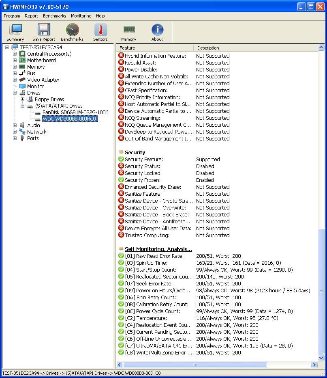Click the computer icon for TEST-351EC2CA94
The width and height of the screenshot is (327, 378).
pos(15,47)
